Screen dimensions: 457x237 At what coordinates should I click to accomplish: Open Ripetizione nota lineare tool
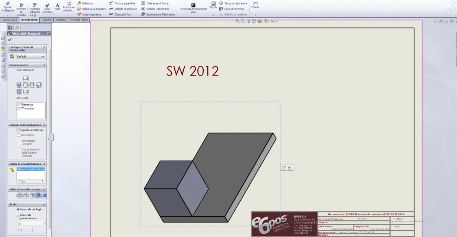coord(69,7)
